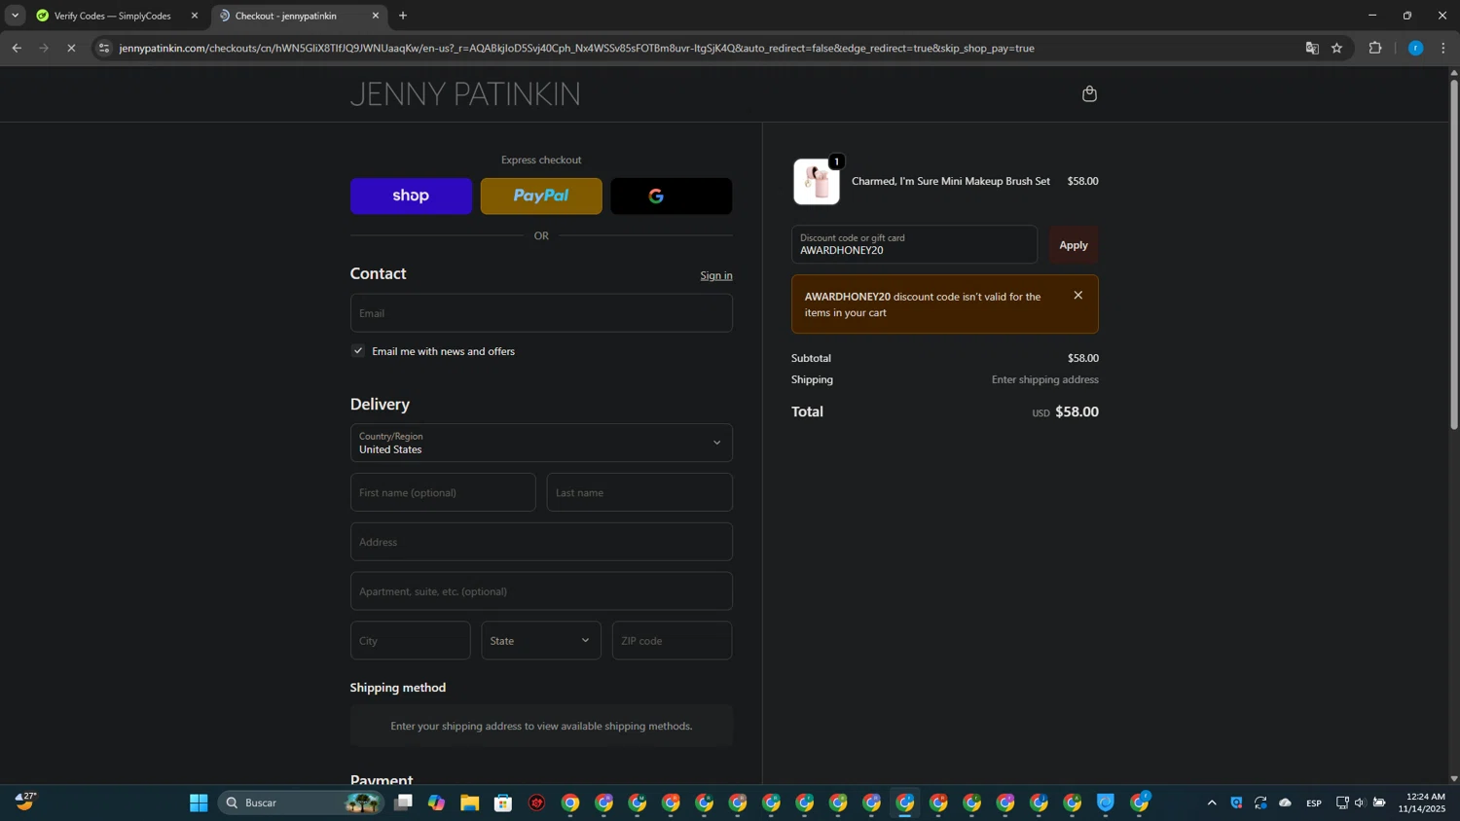The image size is (1460, 821).
Task: Open Task View from the taskbar
Action: 403,803
